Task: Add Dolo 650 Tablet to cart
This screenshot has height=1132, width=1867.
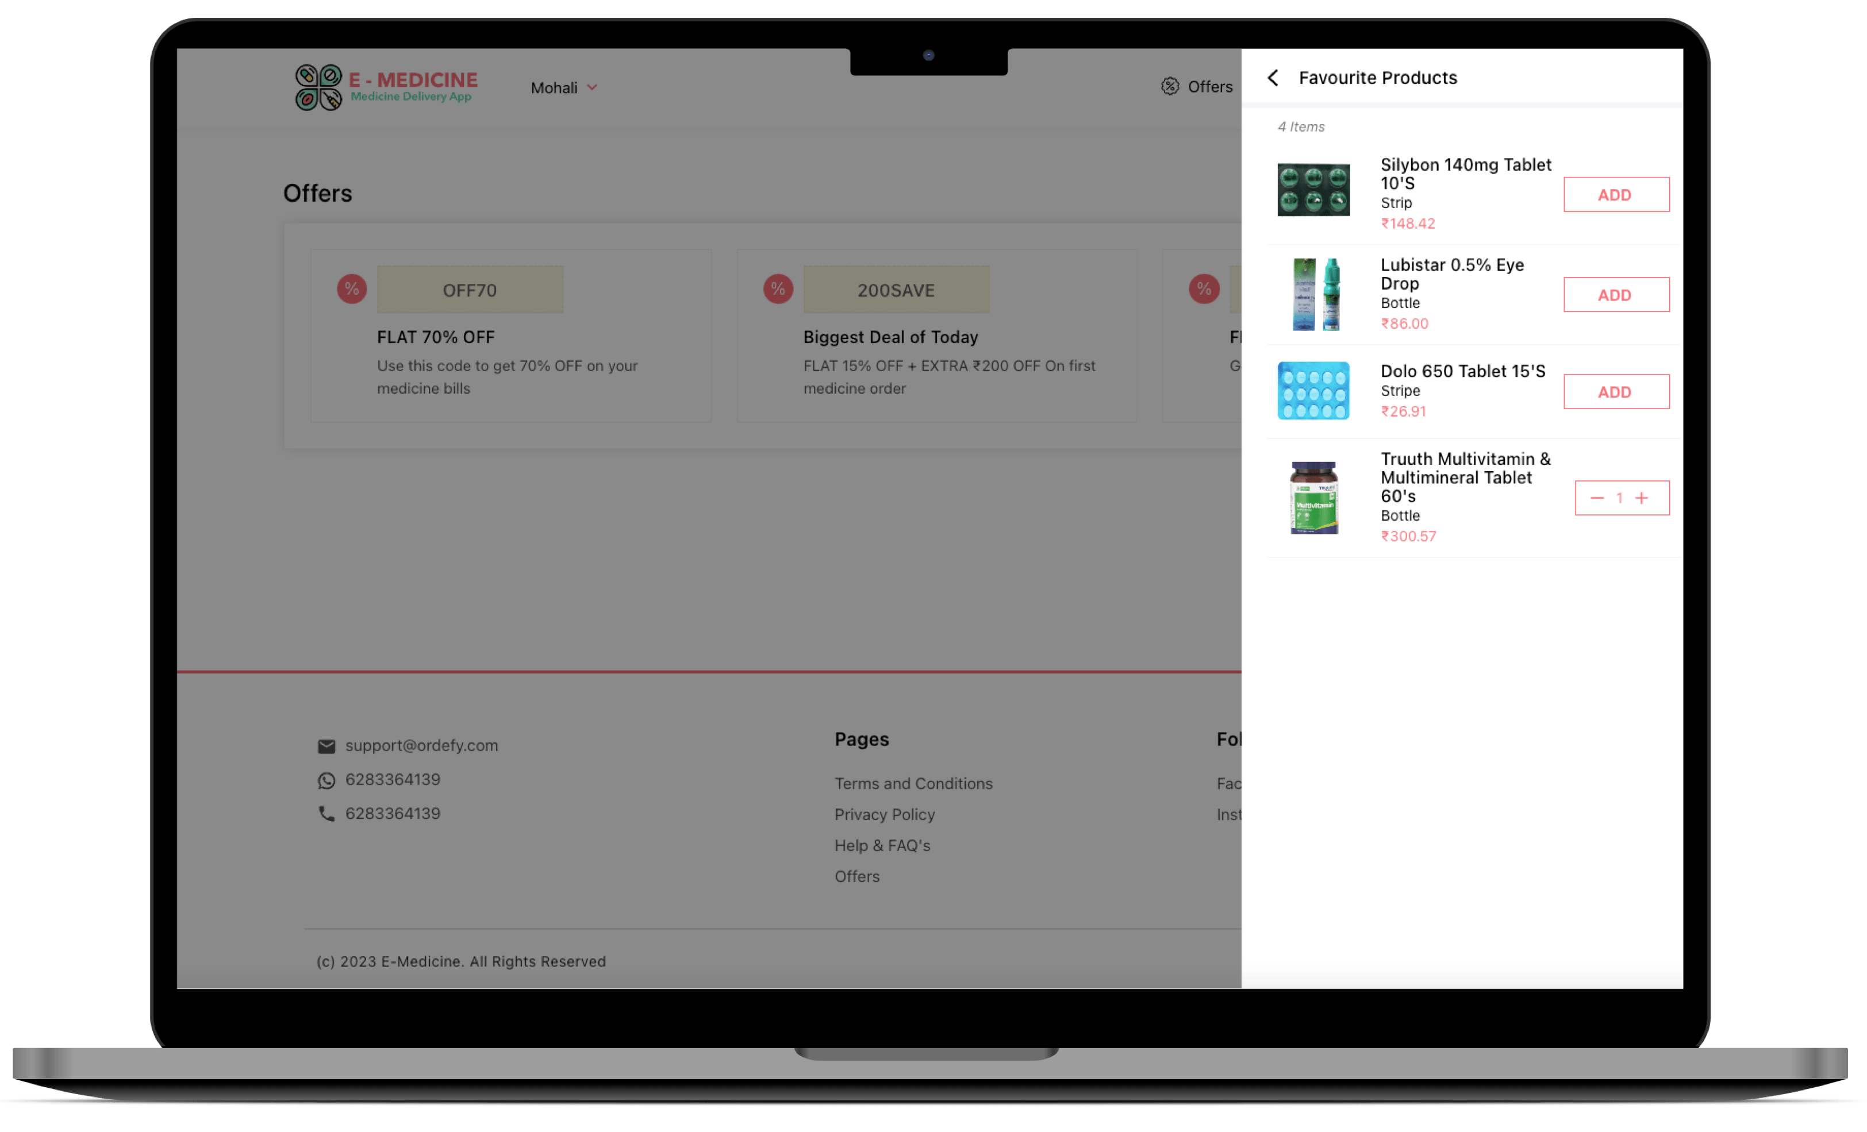Action: (x=1615, y=392)
